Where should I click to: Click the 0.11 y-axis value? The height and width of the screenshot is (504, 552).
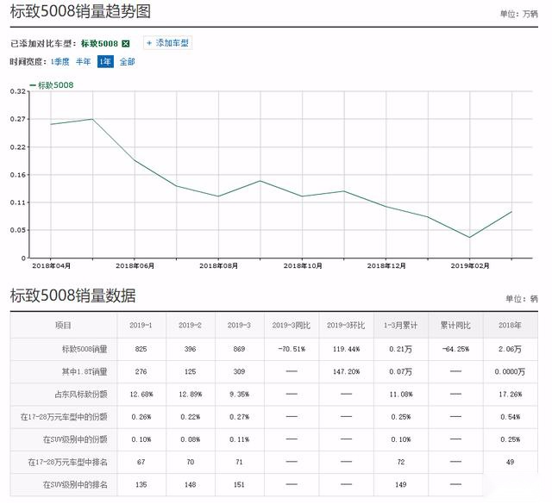(x=18, y=202)
